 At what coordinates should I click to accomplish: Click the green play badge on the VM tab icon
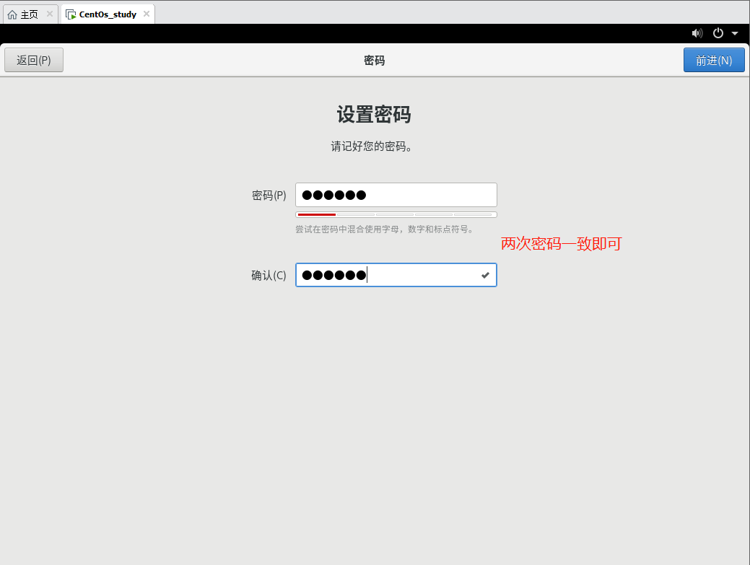tap(73, 16)
